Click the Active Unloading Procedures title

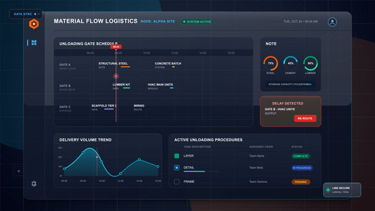click(208, 140)
